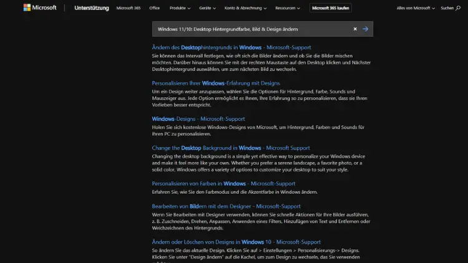This screenshot has width=468, height=263.
Task: Open the Suchen magnifier search
Action: click(451, 8)
